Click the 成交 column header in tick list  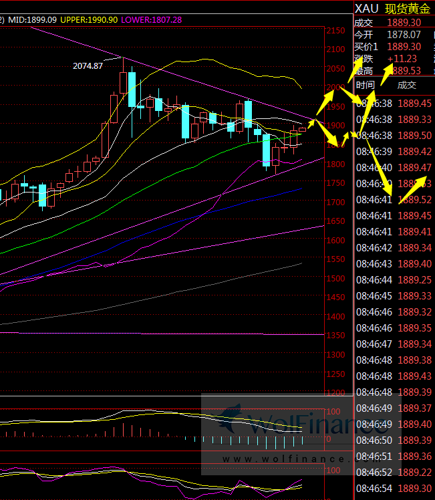coord(407,85)
